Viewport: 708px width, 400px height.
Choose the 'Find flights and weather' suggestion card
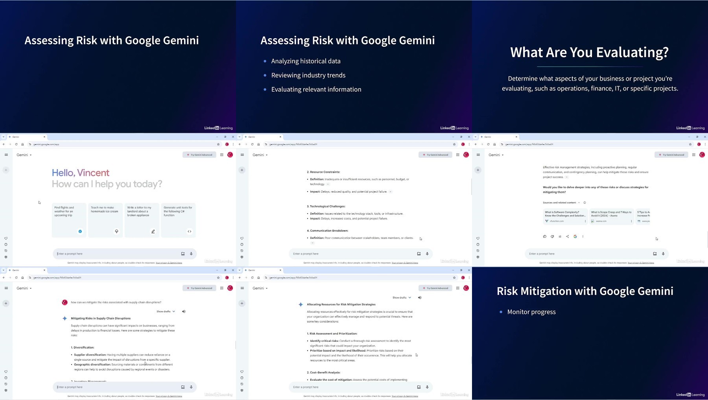69,220
